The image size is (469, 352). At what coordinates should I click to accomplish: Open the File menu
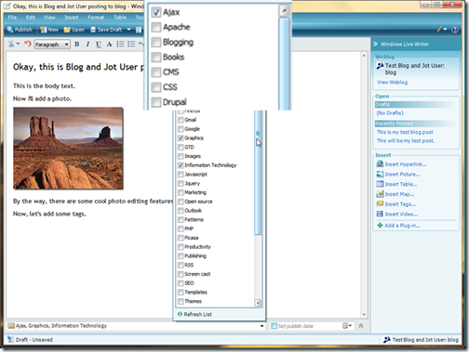pos(12,18)
